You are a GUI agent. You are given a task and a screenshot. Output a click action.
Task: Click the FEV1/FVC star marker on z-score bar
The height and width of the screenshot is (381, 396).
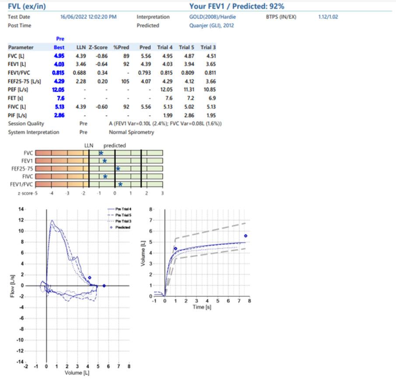(120, 184)
